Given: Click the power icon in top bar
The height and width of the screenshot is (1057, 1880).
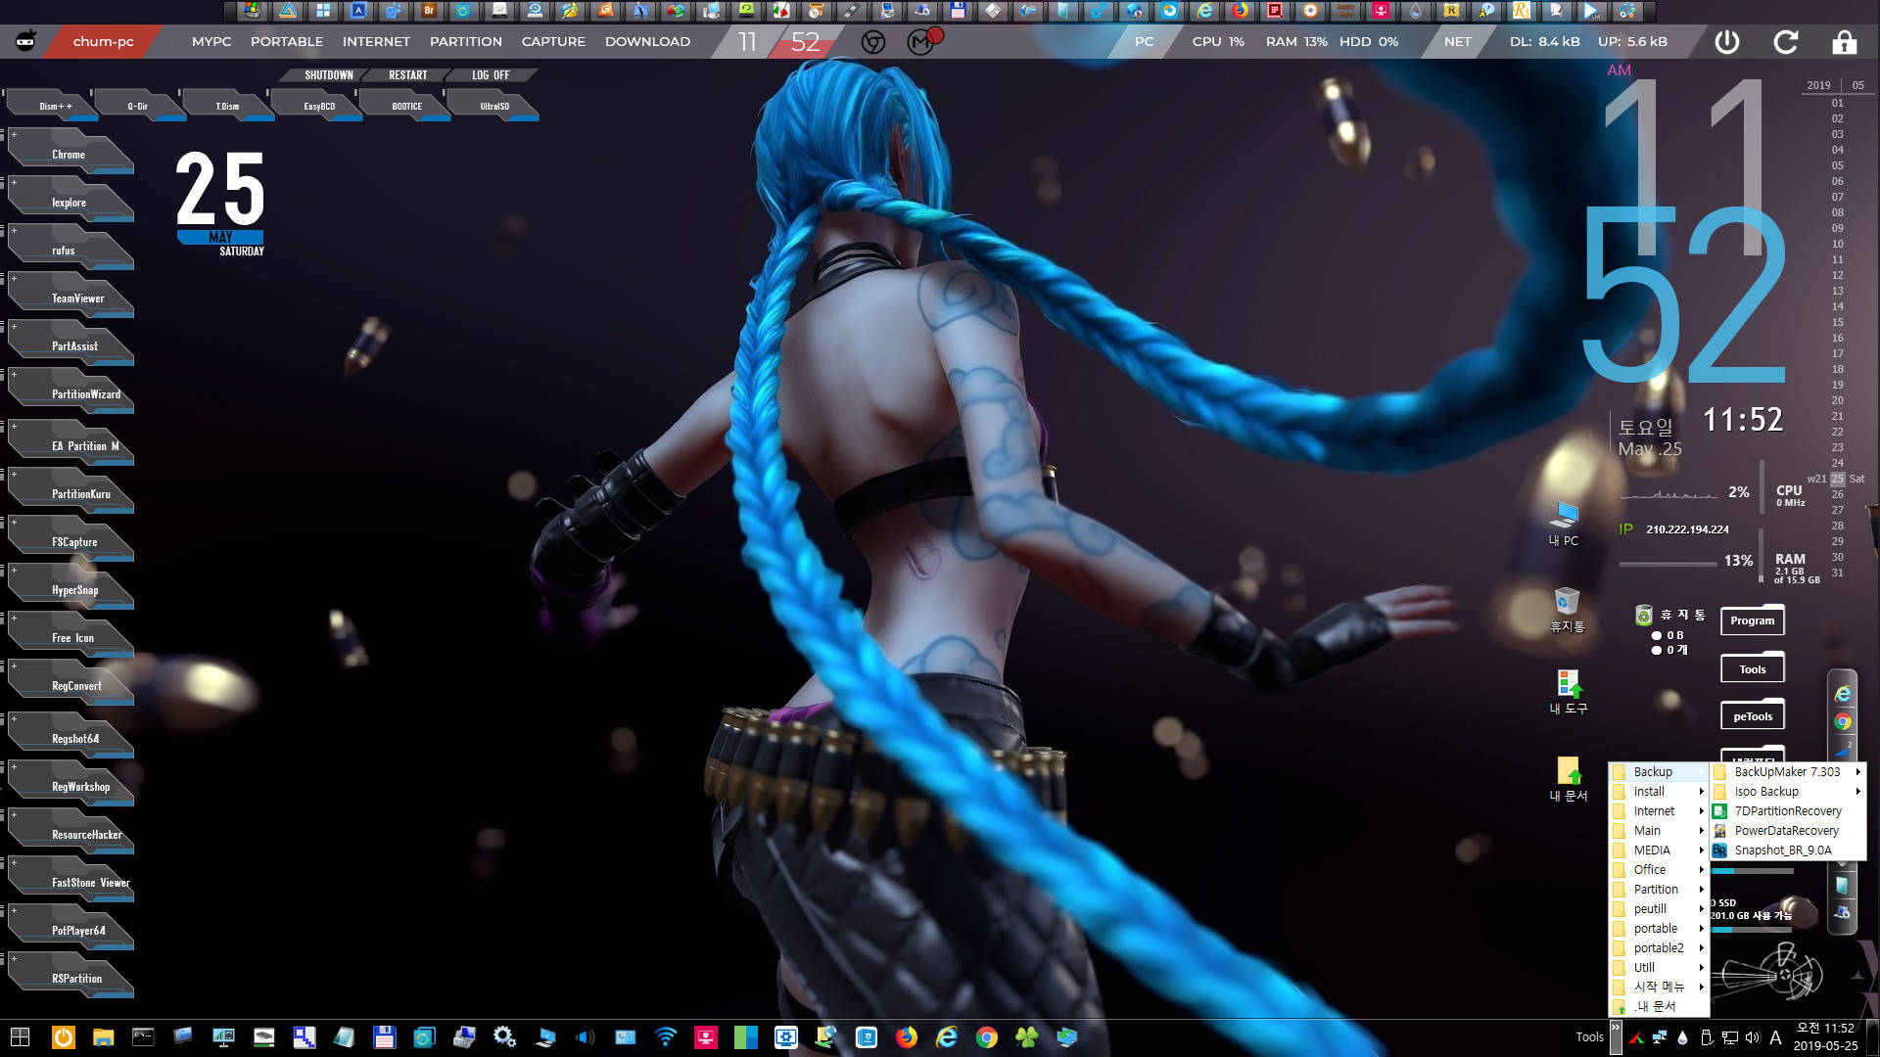Looking at the screenshot, I should [x=1727, y=42].
